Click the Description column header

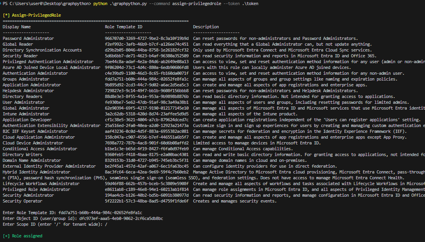click(206, 27)
